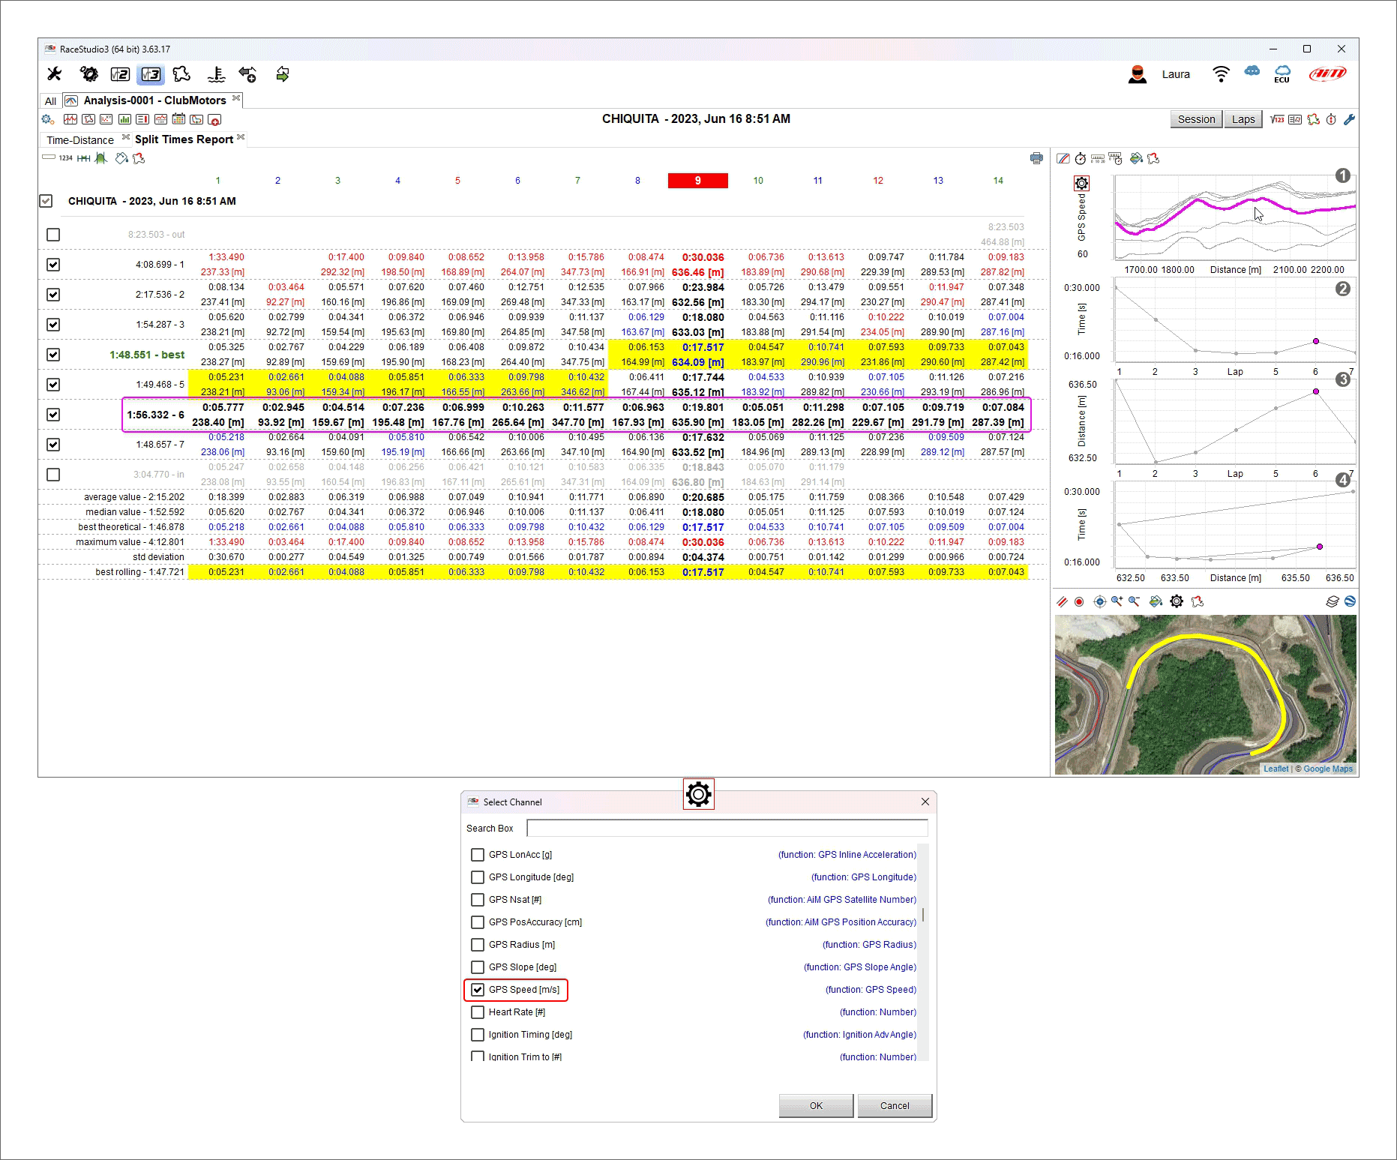Select split column 9 header
Screen dimensions: 1397x1160
[697, 181]
